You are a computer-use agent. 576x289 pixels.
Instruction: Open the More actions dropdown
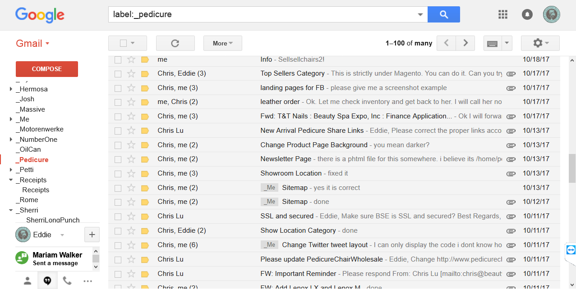point(222,43)
